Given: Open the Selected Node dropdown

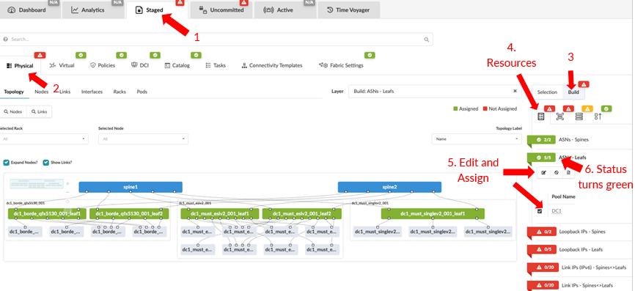Looking at the screenshot, I should click(144, 139).
